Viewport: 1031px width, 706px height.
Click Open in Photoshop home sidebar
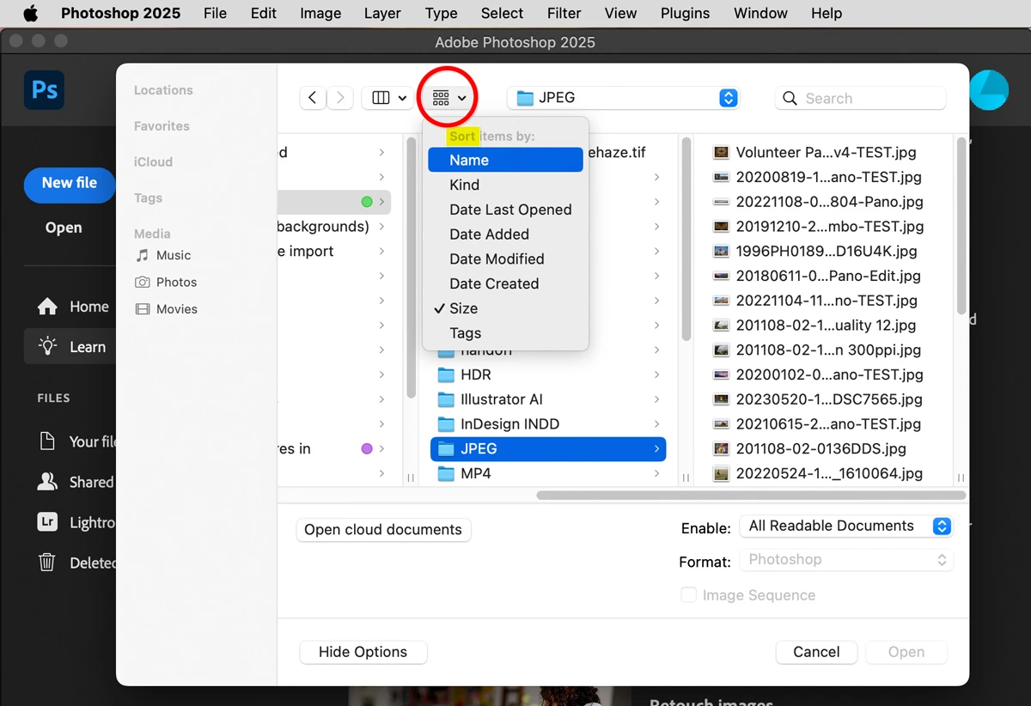[64, 228]
